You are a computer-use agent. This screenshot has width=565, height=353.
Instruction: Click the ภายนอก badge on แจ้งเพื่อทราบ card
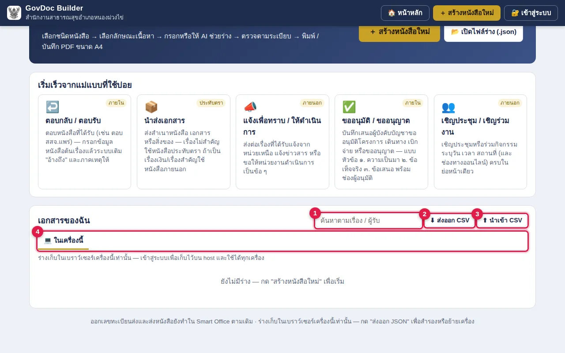click(312, 103)
